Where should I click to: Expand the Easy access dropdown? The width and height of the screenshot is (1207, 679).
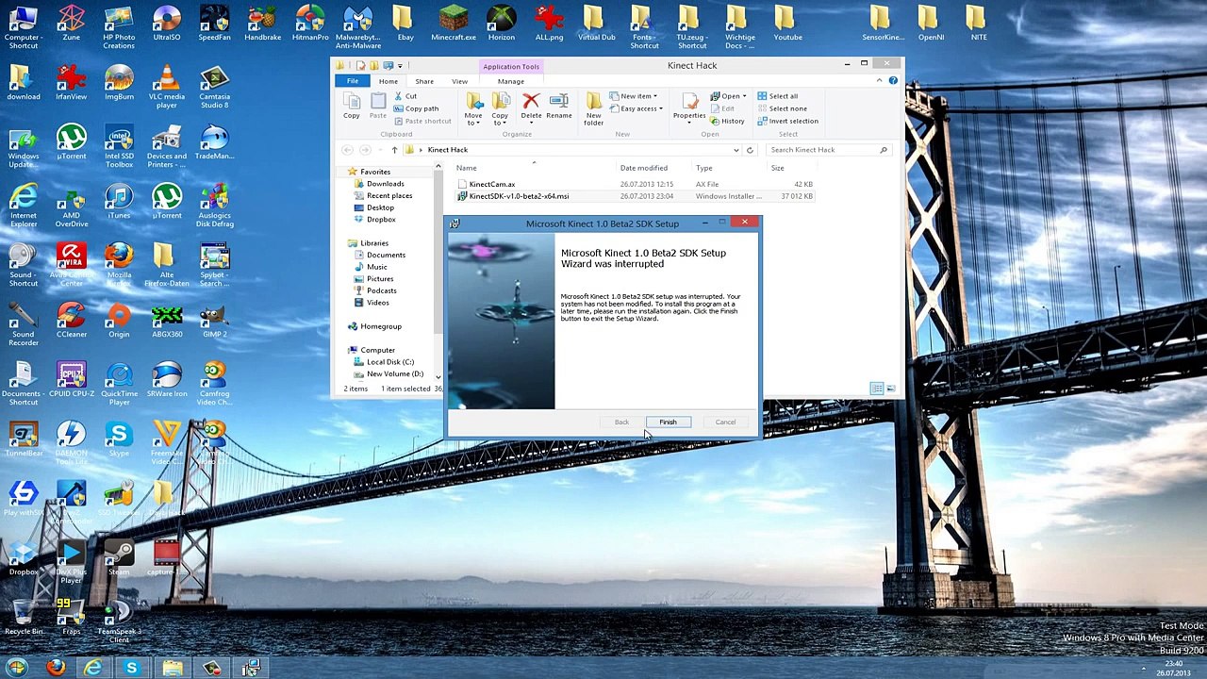coord(637,108)
